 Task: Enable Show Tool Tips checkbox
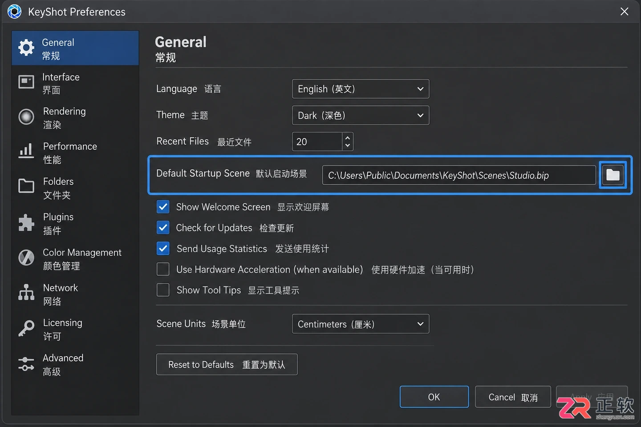[x=163, y=290]
